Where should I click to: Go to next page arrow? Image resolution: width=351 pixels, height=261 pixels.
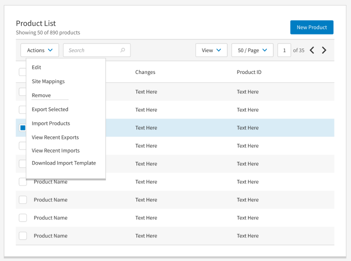tap(324, 50)
